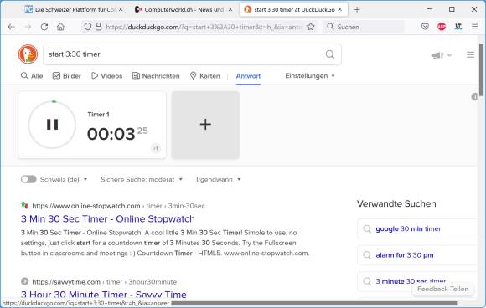
Task: Close the 'Die Schweizer Plattform' tab
Action: click(x=121, y=9)
